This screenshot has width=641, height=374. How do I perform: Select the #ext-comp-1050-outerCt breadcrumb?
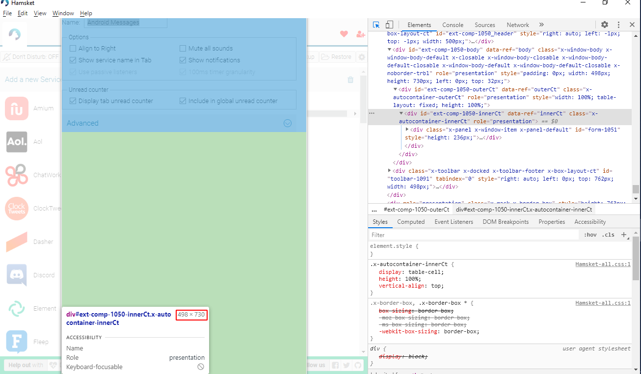pyautogui.click(x=416, y=210)
